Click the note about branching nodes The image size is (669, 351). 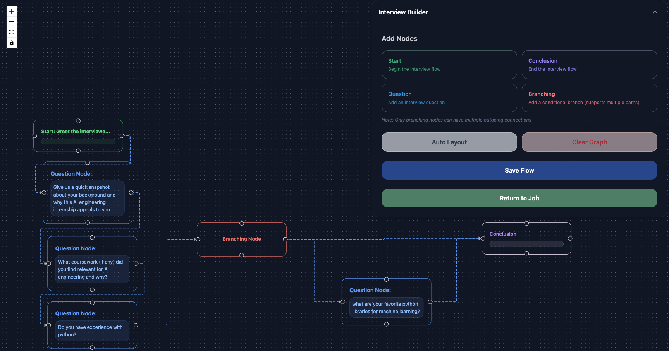(456, 120)
